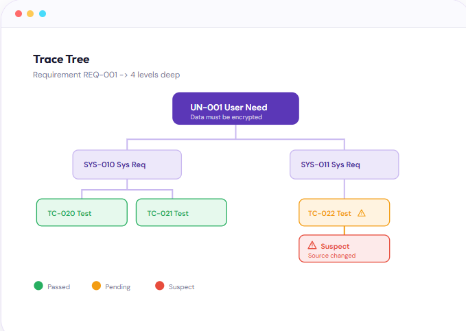Click the yellow minimize window dot
Image resolution: width=466 pixels, height=331 pixels.
click(30, 14)
